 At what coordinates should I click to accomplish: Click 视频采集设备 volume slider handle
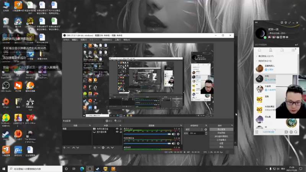[x=169, y=144]
